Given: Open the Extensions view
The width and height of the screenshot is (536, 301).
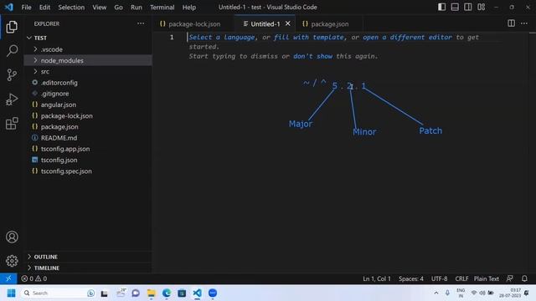Looking at the screenshot, I should pyautogui.click(x=12, y=123).
